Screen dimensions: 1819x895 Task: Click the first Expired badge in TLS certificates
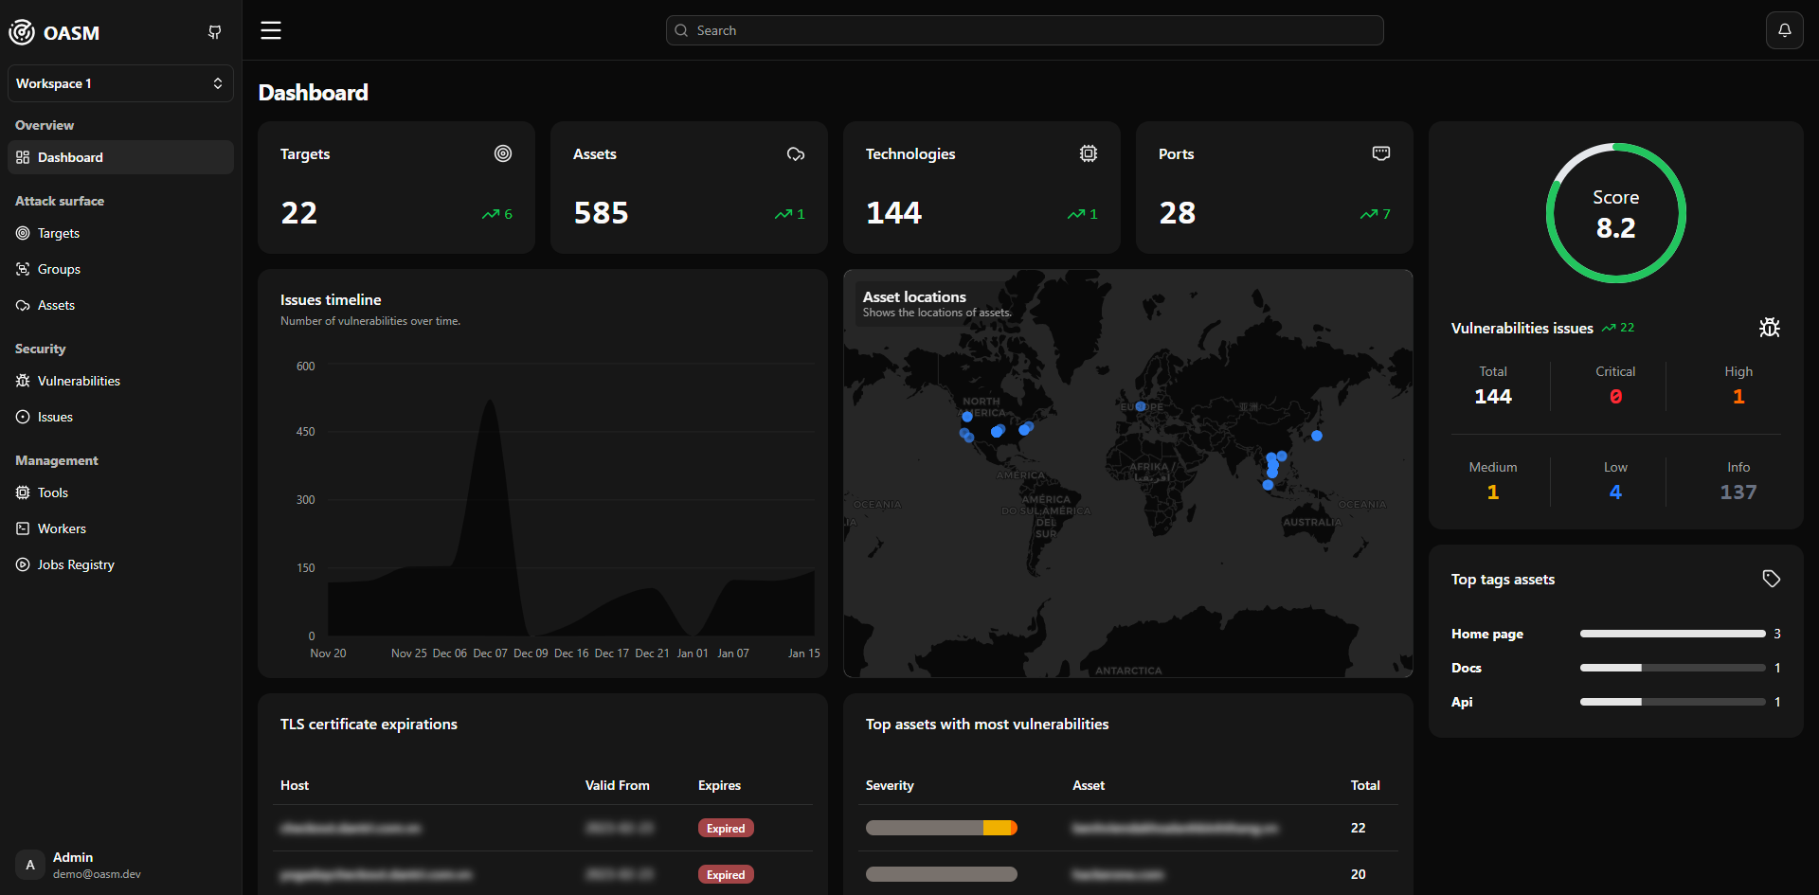[x=726, y=827]
